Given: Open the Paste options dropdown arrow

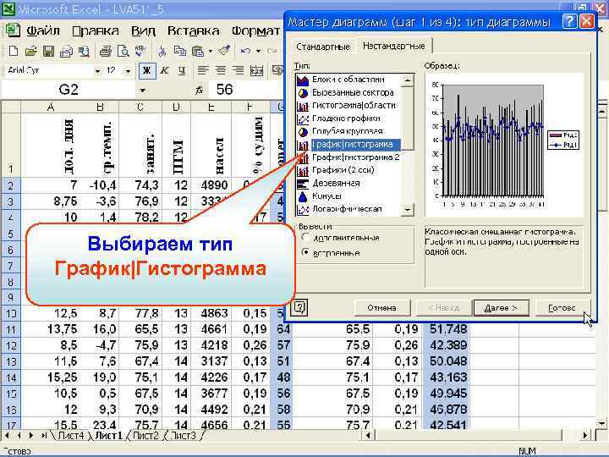Looking at the screenshot, I should (x=211, y=51).
